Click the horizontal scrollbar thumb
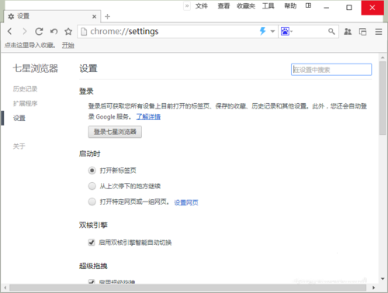The height and width of the screenshot is (293, 388). click(x=188, y=288)
